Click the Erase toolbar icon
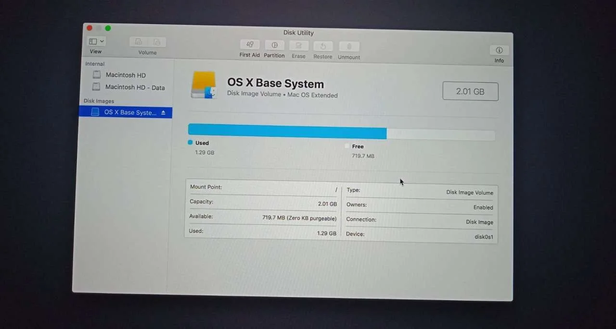Screen dimensions: 616x329 (x=299, y=46)
